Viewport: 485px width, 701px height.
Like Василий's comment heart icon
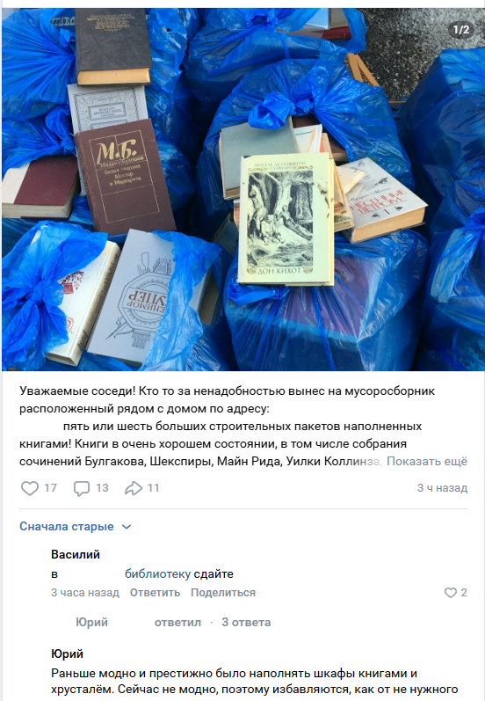[x=451, y=592]
